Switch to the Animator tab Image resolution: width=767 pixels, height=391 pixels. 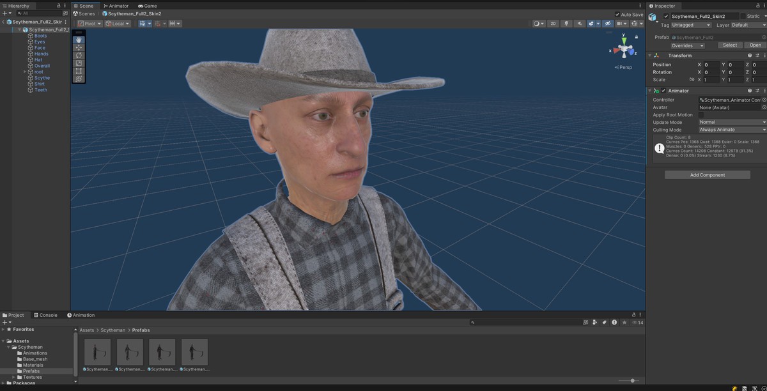pyautogui.click(x=116, y=6)
